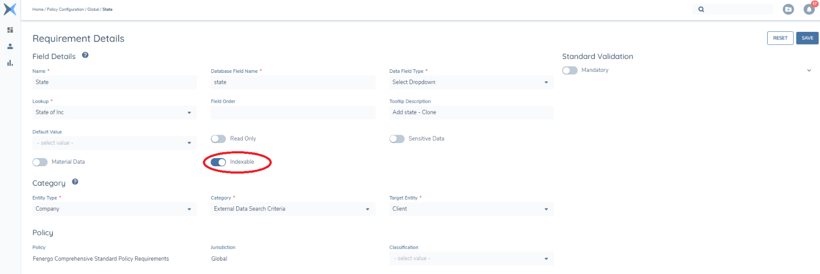820x274 pixels.
Task: Open the user profile sidebar icon
Action: [10, 47]
